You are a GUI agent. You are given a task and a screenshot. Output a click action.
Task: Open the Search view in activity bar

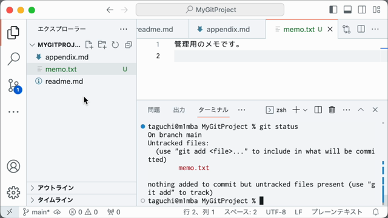click(x=13, y=59)
